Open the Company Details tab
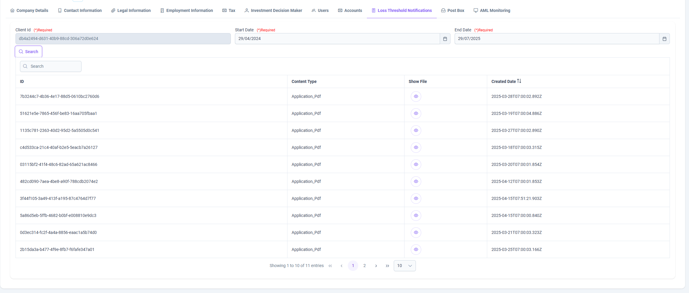Image resolution: width=689 pixels, height=293 pixels. point(29,10)
